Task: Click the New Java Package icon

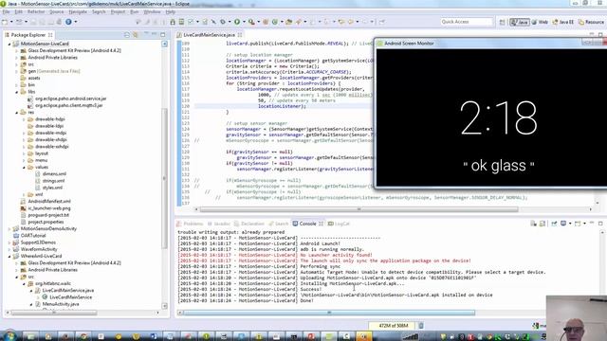Action: (x=266, y=22)
